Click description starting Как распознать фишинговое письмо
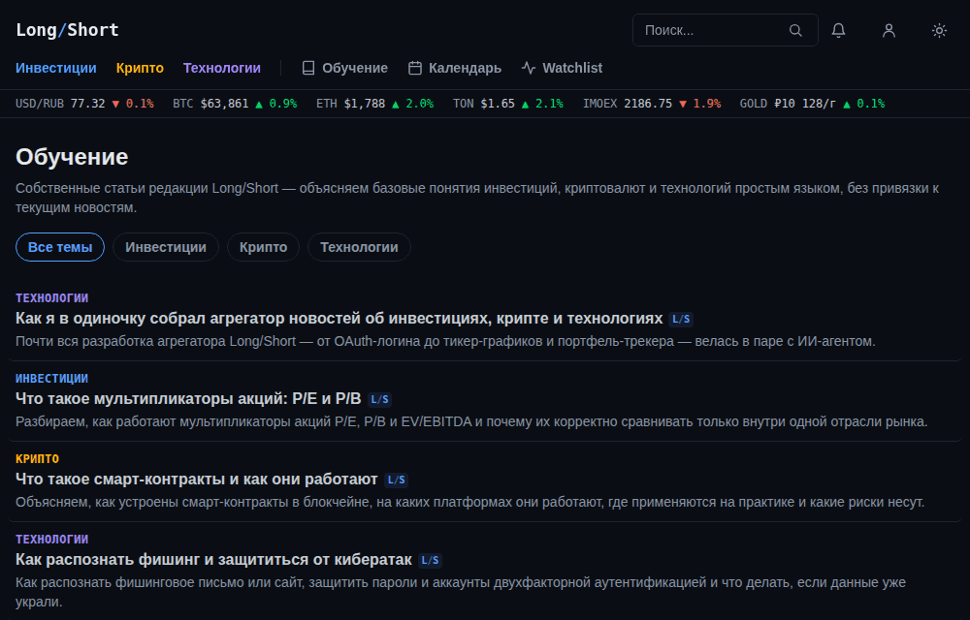970x620 pixels. (x=461, y=592)
